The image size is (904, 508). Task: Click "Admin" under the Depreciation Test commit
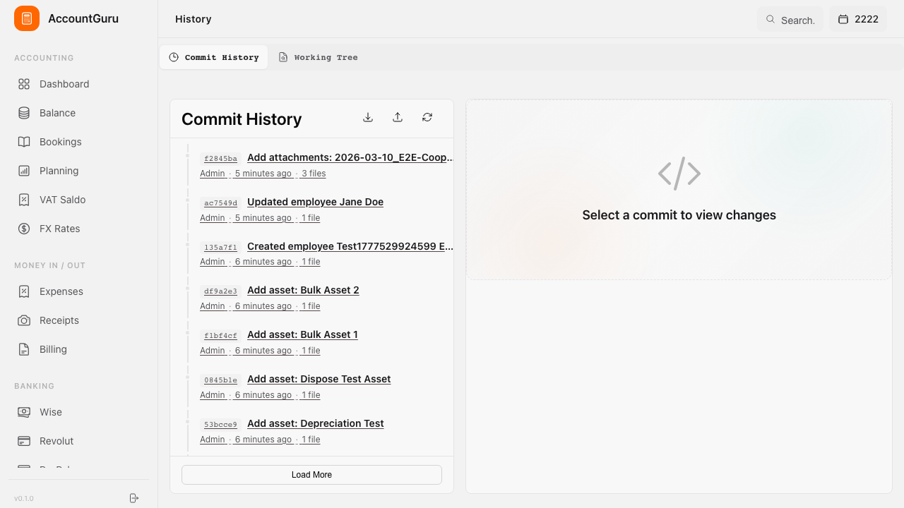[213, 440]
